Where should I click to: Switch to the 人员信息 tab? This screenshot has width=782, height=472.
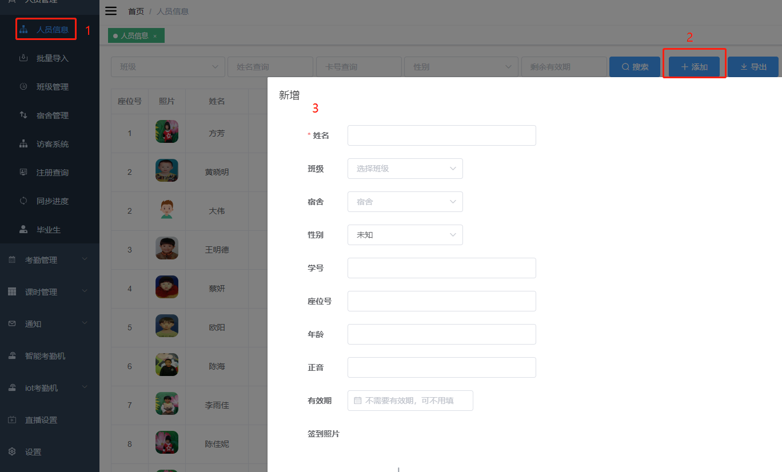(132, 35)
